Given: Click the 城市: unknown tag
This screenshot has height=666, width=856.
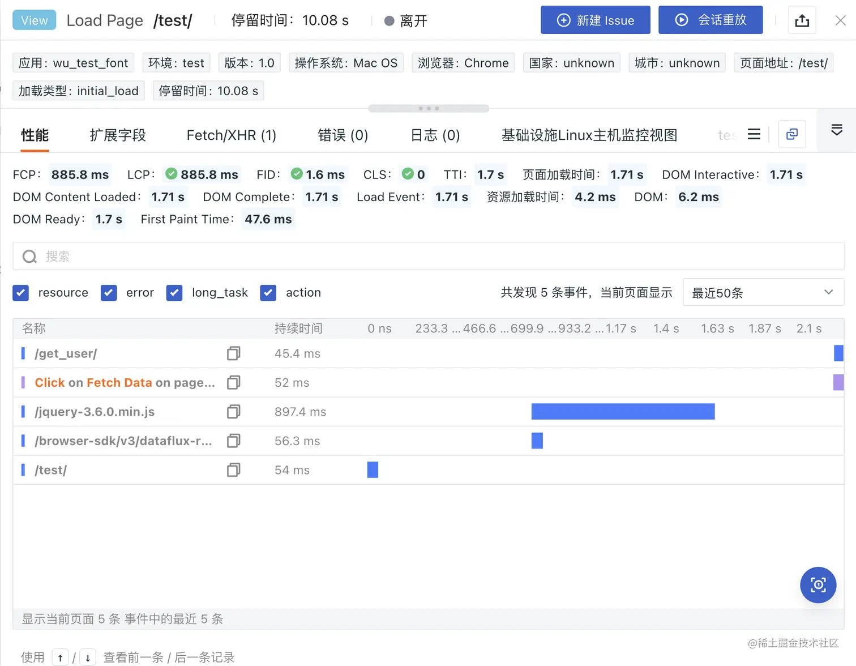Looking at the screenshot, I should click(677, 63).
